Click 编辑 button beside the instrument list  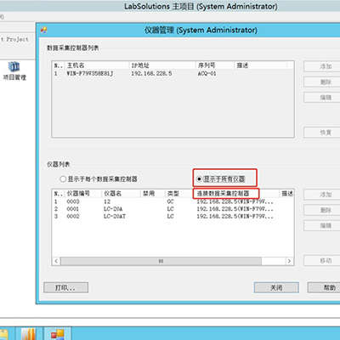tap(322, 225)
